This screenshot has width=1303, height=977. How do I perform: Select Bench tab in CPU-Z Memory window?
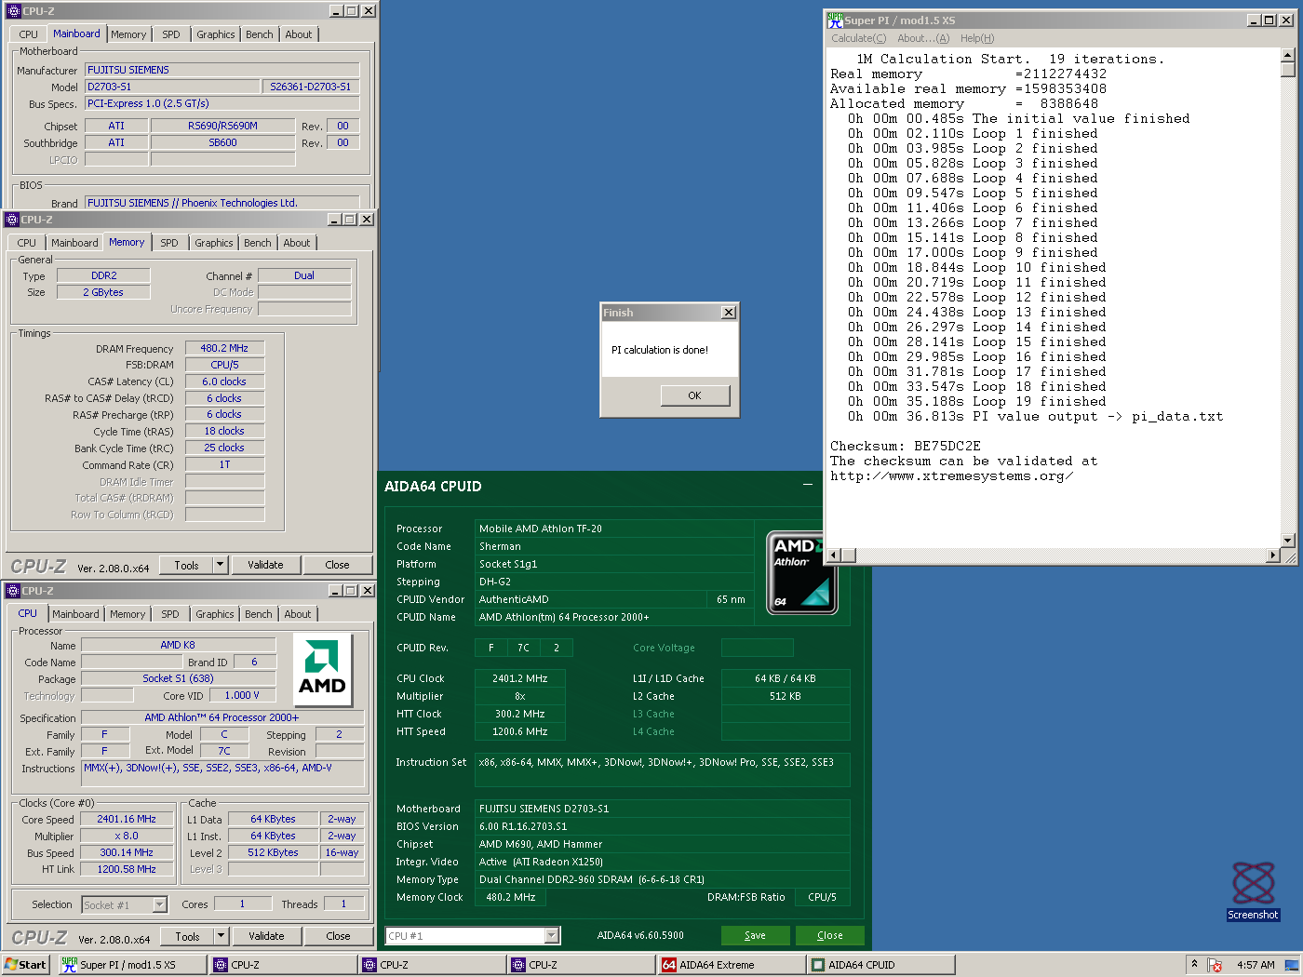[x=258, y=243]
